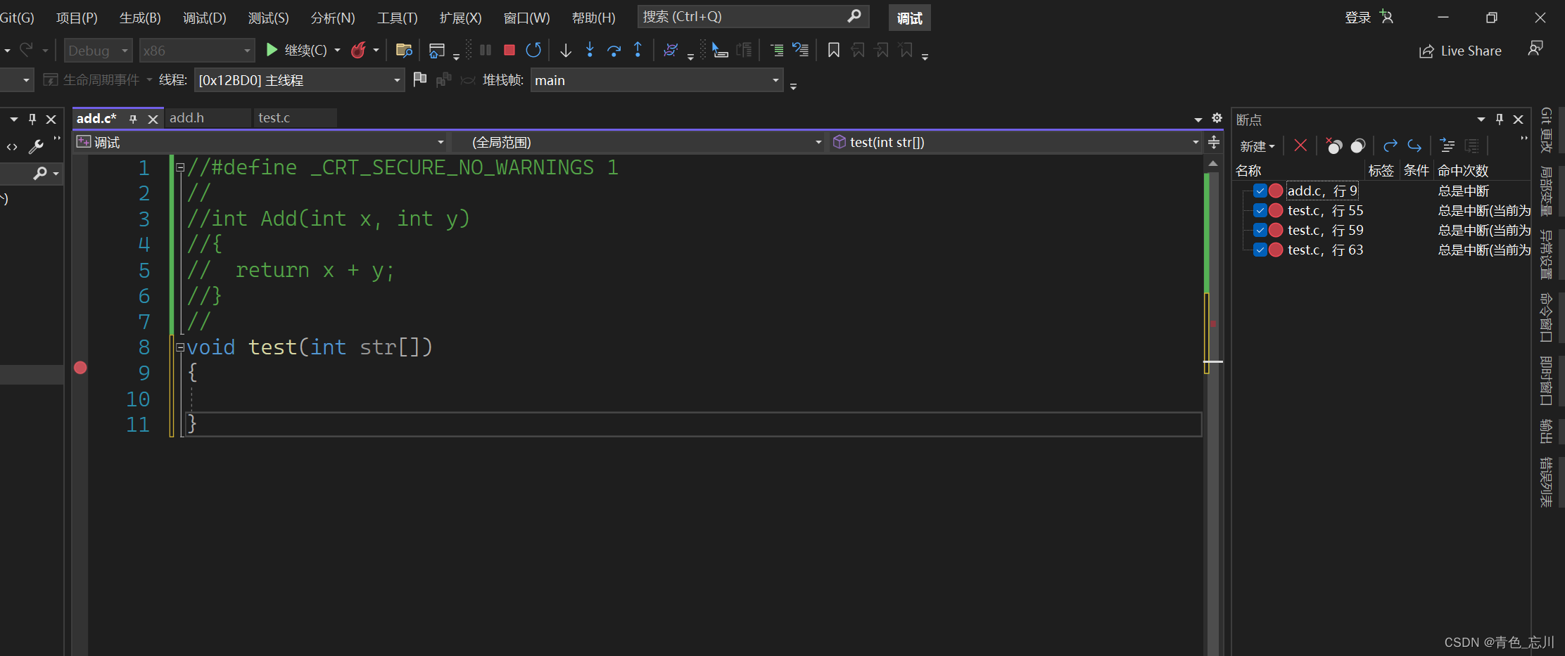1565x656 pixels.
Task: Click the Hot Reload flame icon
Action: 358,50
